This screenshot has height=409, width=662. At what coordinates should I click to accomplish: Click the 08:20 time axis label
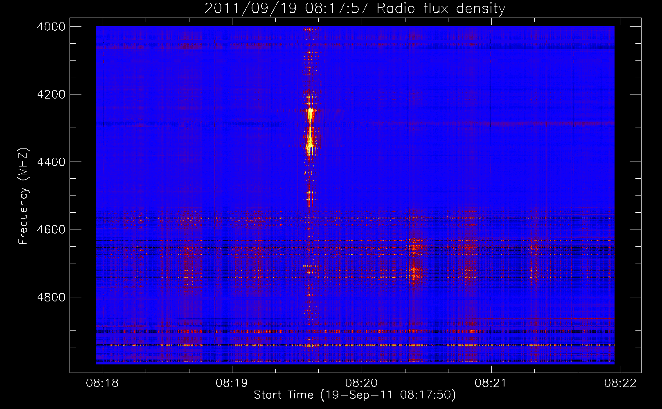(361, 383)
